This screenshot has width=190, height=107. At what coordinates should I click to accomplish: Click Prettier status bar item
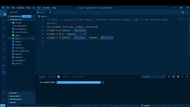click(x=156, y=106)
